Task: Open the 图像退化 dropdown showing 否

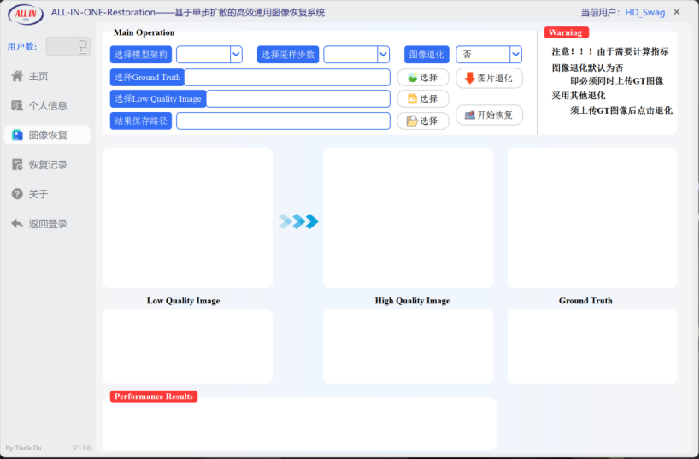Action: coord(488,55)
